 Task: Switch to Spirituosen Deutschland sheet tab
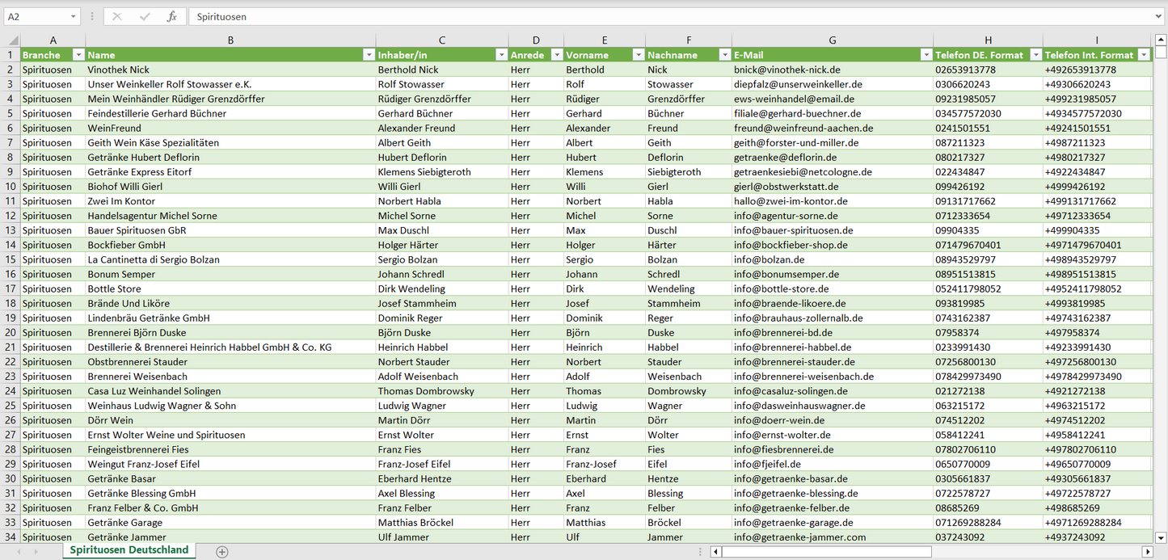coord(129,550)
